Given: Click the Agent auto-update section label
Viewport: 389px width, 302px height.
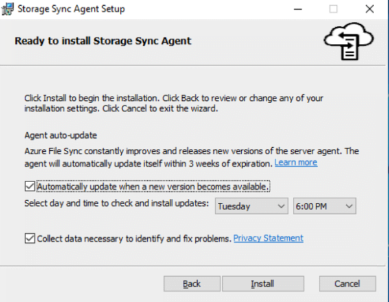Looking at the screenshot, I should point(60,136).
